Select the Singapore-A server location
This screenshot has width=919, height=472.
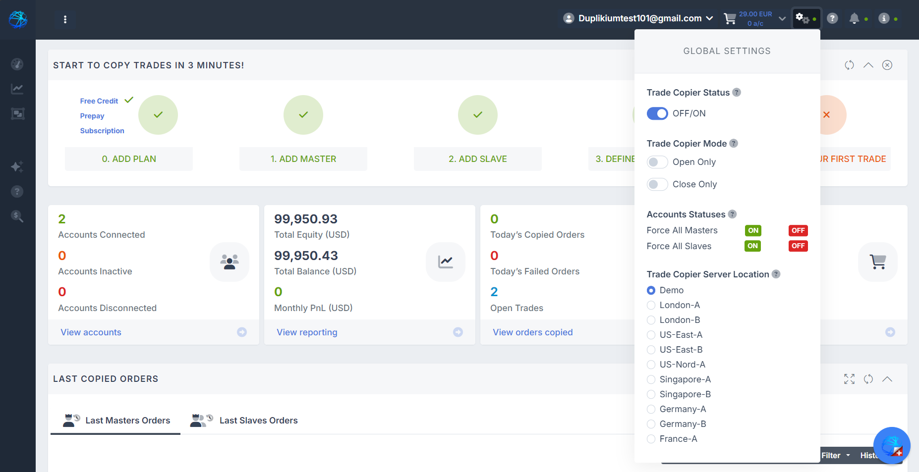pos(651,379)
